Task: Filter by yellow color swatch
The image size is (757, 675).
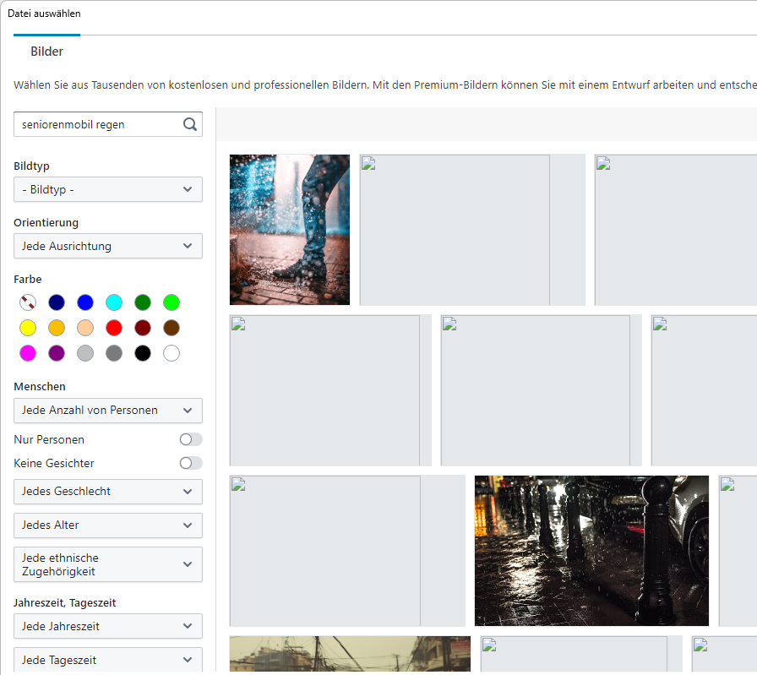Action: point(28,328)
